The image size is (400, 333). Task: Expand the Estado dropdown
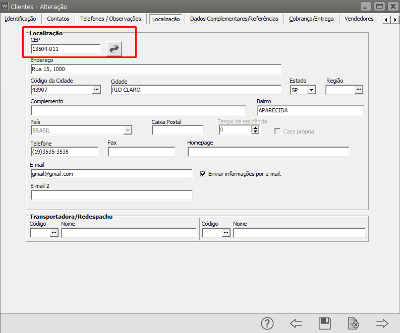[311, 90]
